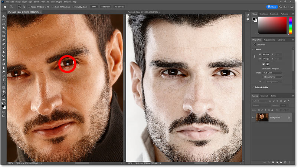
Task: Switch to the Libraries tab
Action: point(281,40)
